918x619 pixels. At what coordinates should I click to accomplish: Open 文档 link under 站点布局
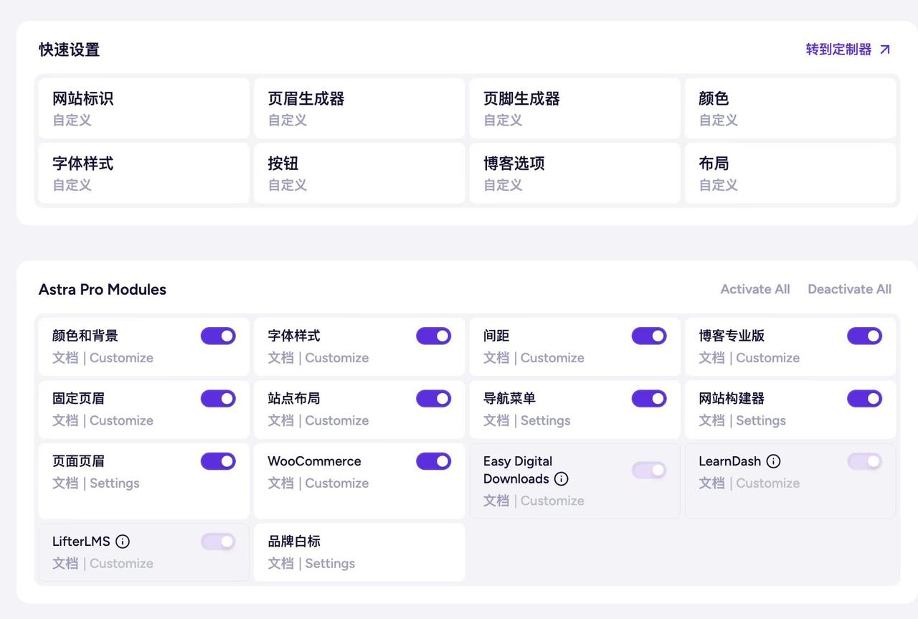[x=281, y=420]
